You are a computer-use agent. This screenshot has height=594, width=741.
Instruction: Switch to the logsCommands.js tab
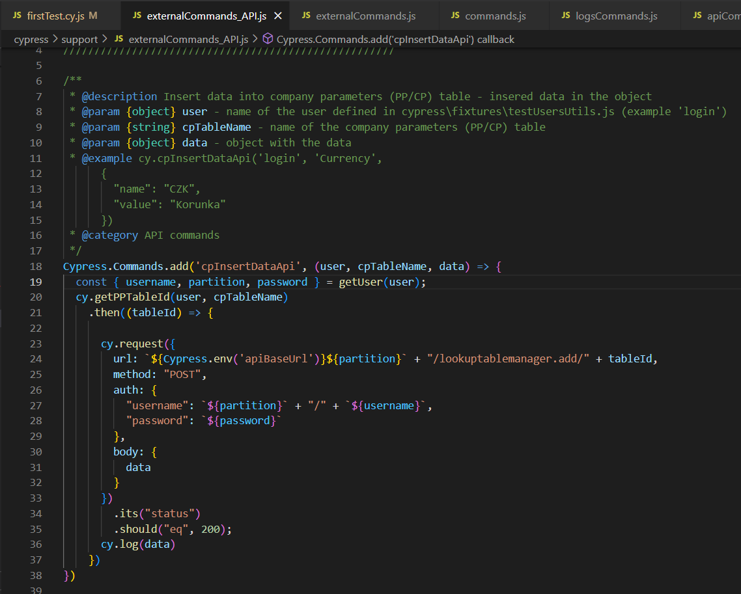click(x=616, y=16)
